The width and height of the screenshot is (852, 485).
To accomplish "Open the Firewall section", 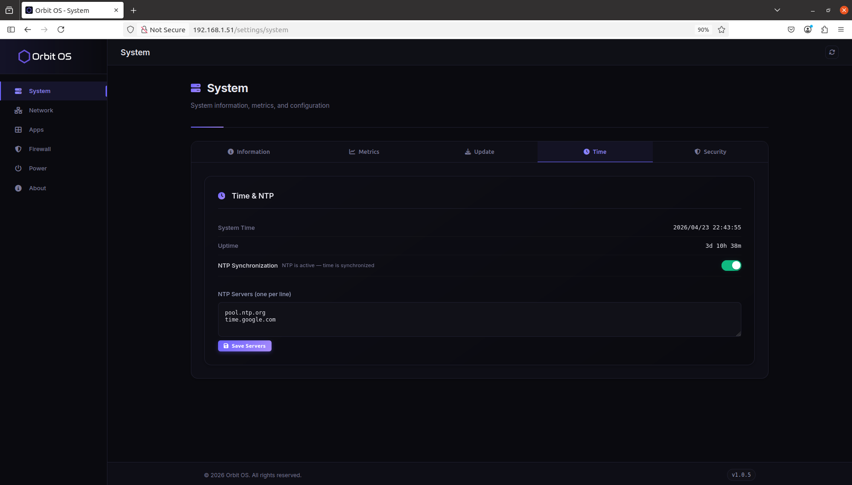I will 39,149.
